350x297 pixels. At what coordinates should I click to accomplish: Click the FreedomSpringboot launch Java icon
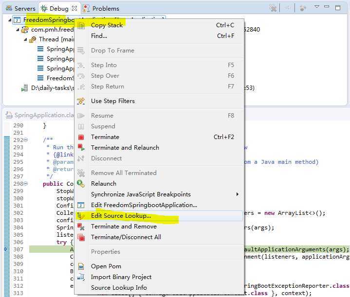17,20
